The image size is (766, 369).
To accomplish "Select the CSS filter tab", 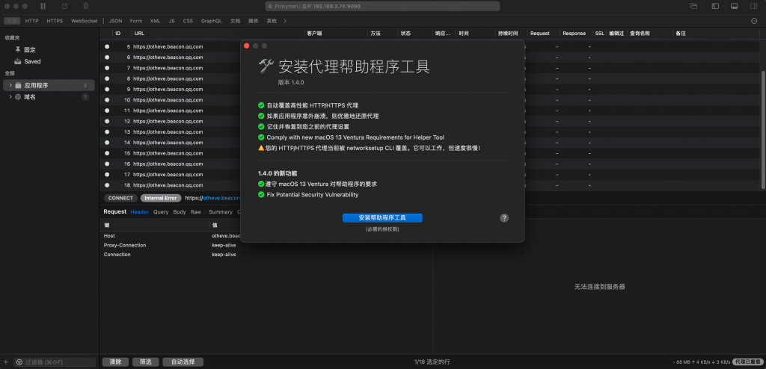I will click(188, 21).
